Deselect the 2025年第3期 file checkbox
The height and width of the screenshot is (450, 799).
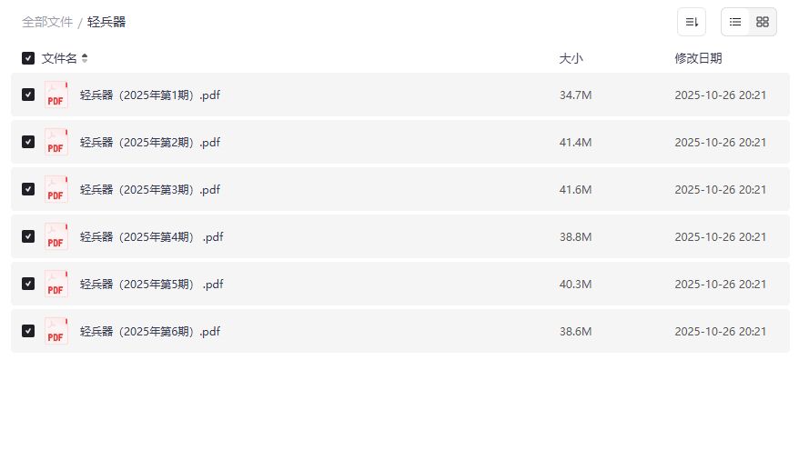[x=28, y=189]
